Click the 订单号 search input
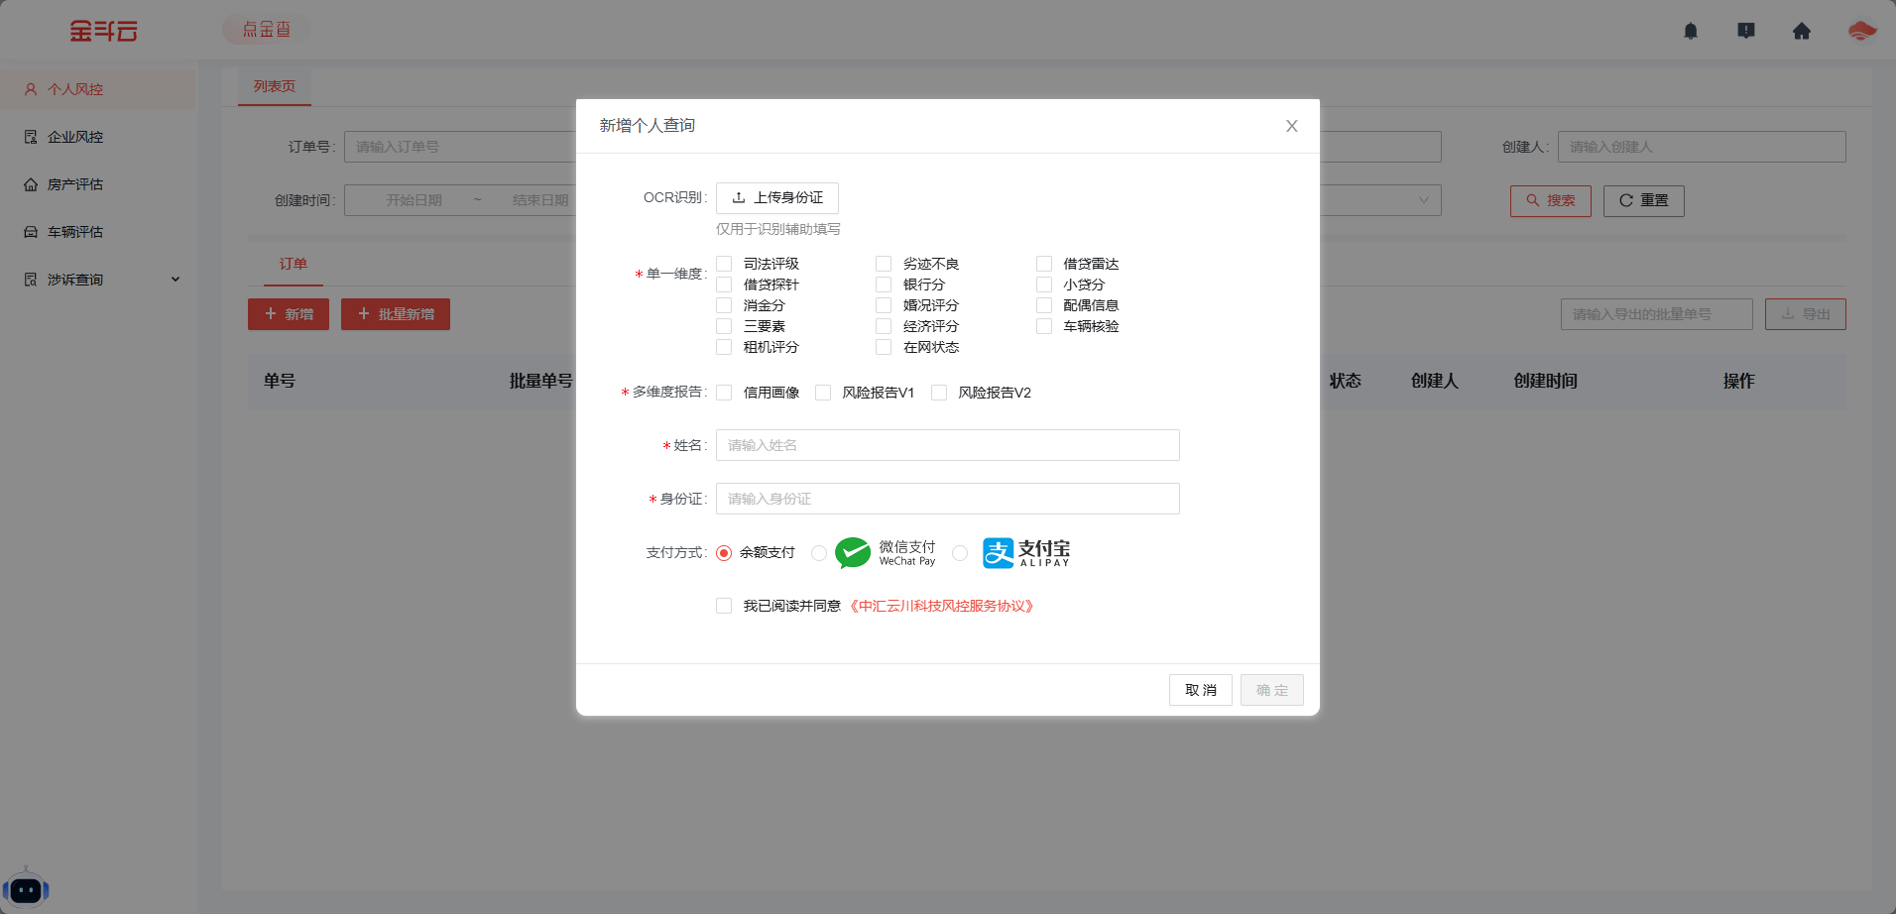 (x=459, y=147)
